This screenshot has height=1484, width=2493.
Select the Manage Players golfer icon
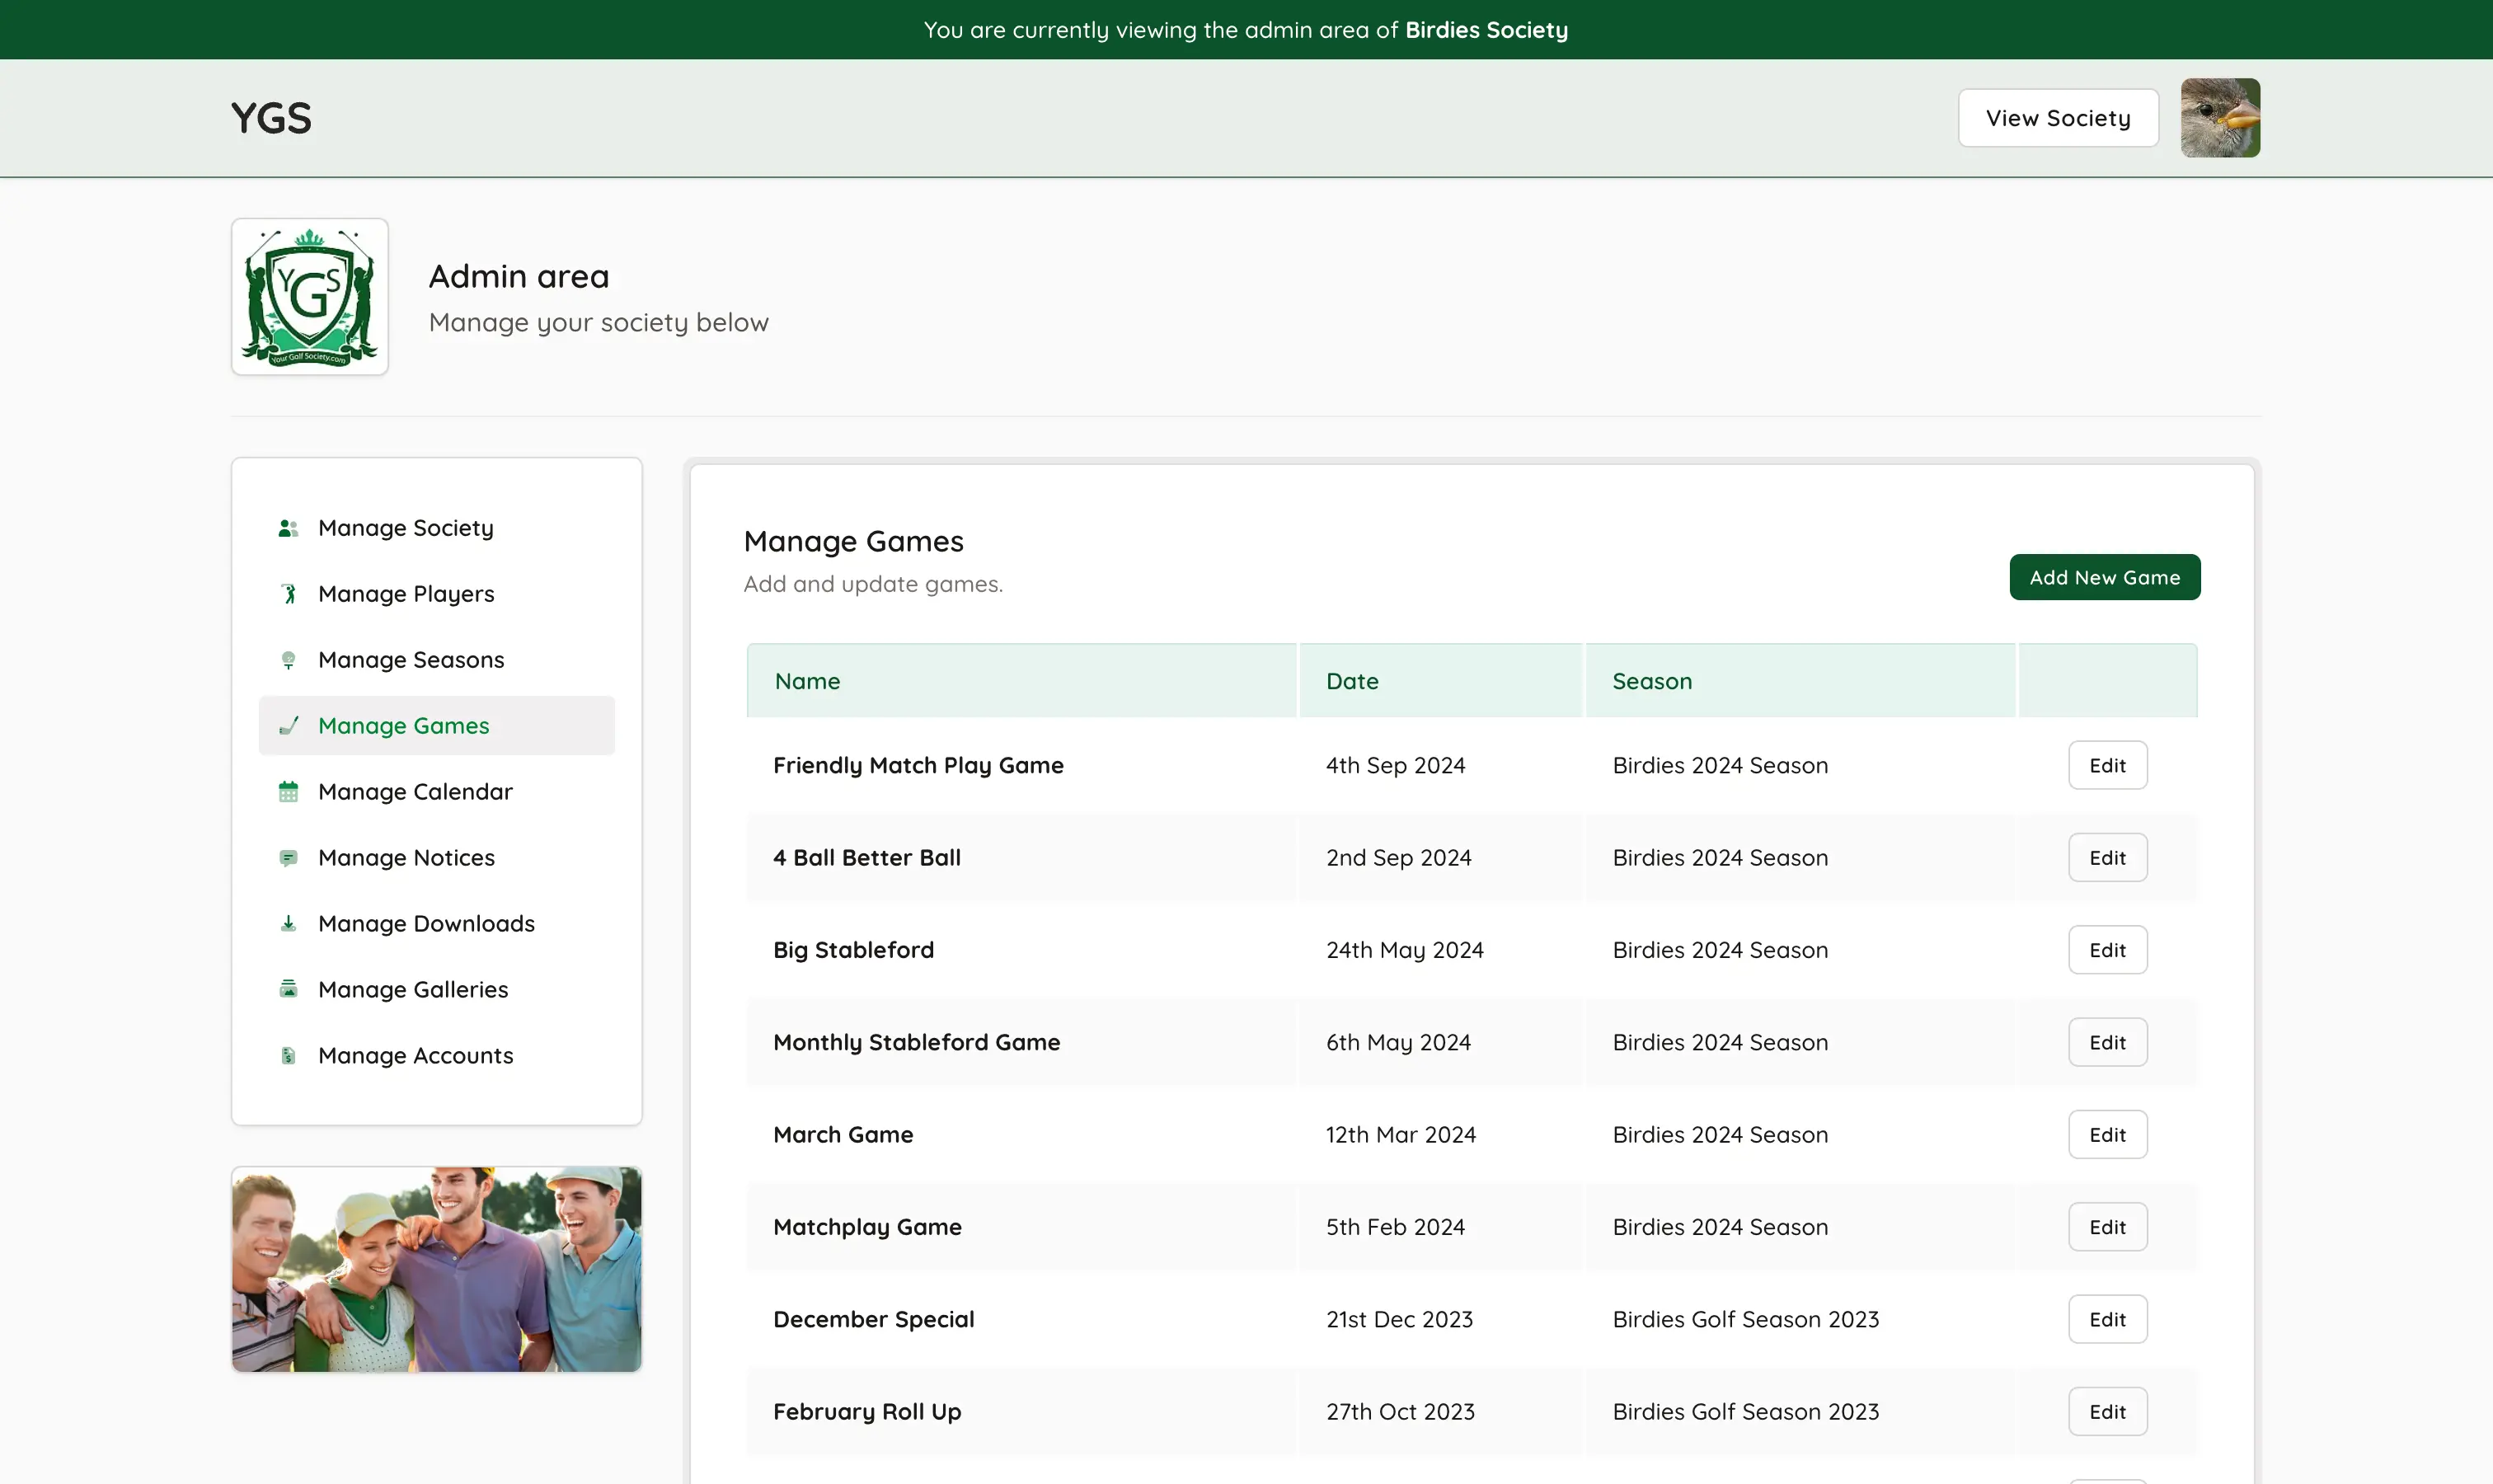tap(288, 593)
